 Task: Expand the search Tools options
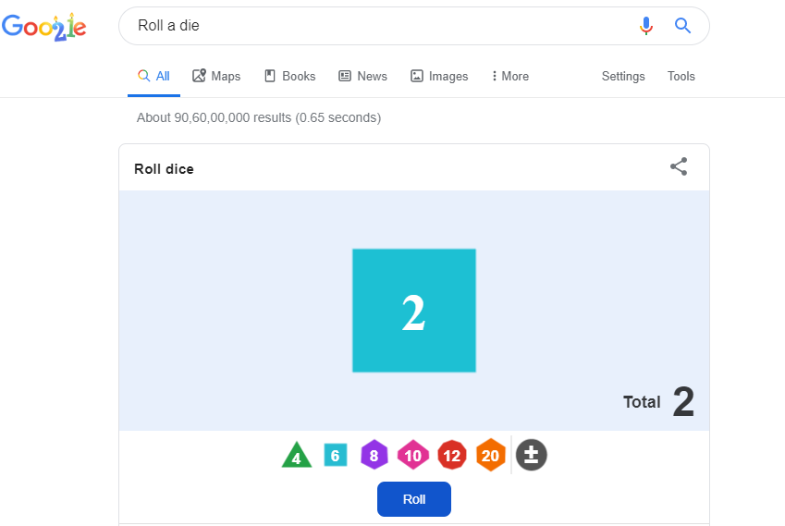681,77
